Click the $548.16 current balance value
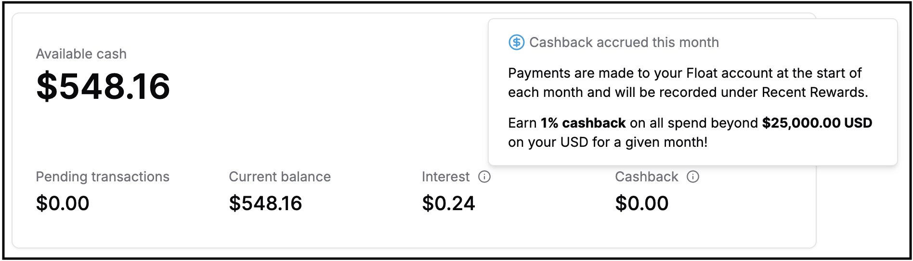 265,203
